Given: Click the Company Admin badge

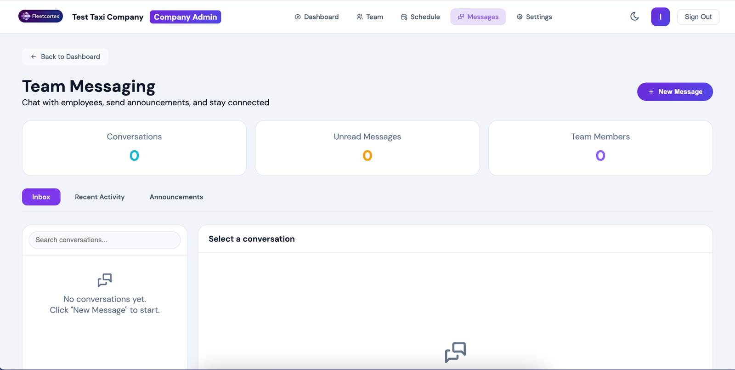Looking at the screenshot, I should point(185,17).
